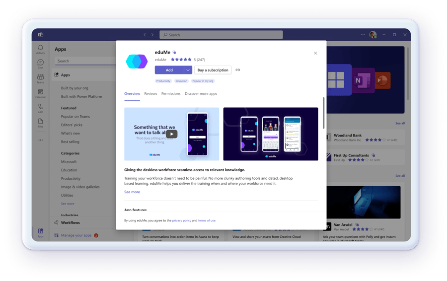Screen dimensions: 447x281
Task: Click See more under Categories
Action: (68, 204)
